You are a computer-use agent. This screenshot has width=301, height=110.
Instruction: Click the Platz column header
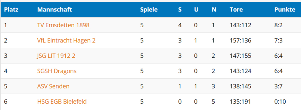(11, 10)
